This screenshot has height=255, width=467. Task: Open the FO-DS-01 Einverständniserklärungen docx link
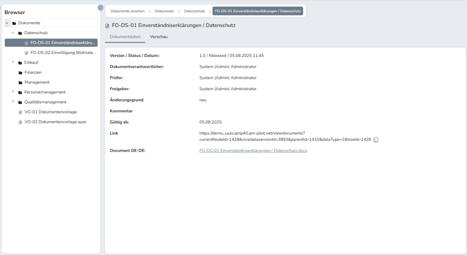(253, 150)
